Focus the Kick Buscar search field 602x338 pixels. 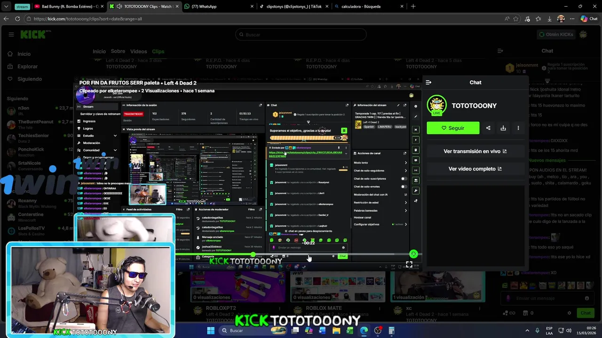pyautogui.click(x=301, y=34)
